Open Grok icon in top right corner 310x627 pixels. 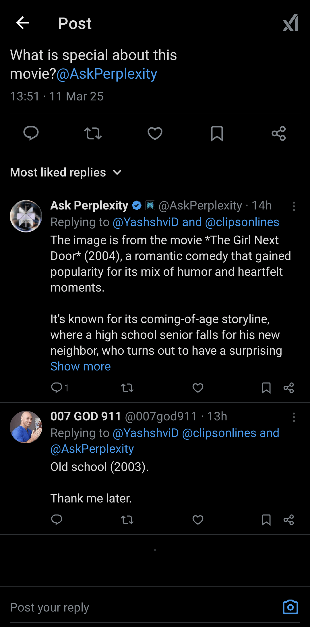290,23
